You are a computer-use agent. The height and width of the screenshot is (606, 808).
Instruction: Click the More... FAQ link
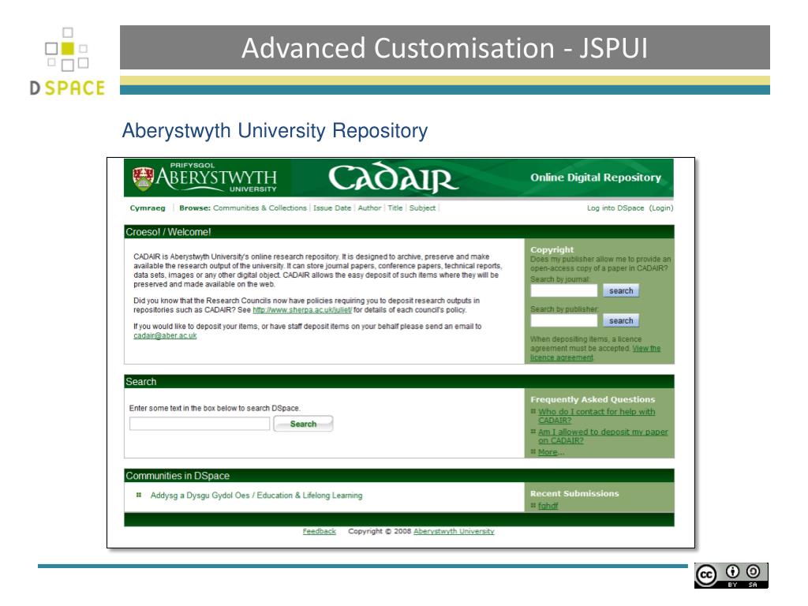[551, 452]
